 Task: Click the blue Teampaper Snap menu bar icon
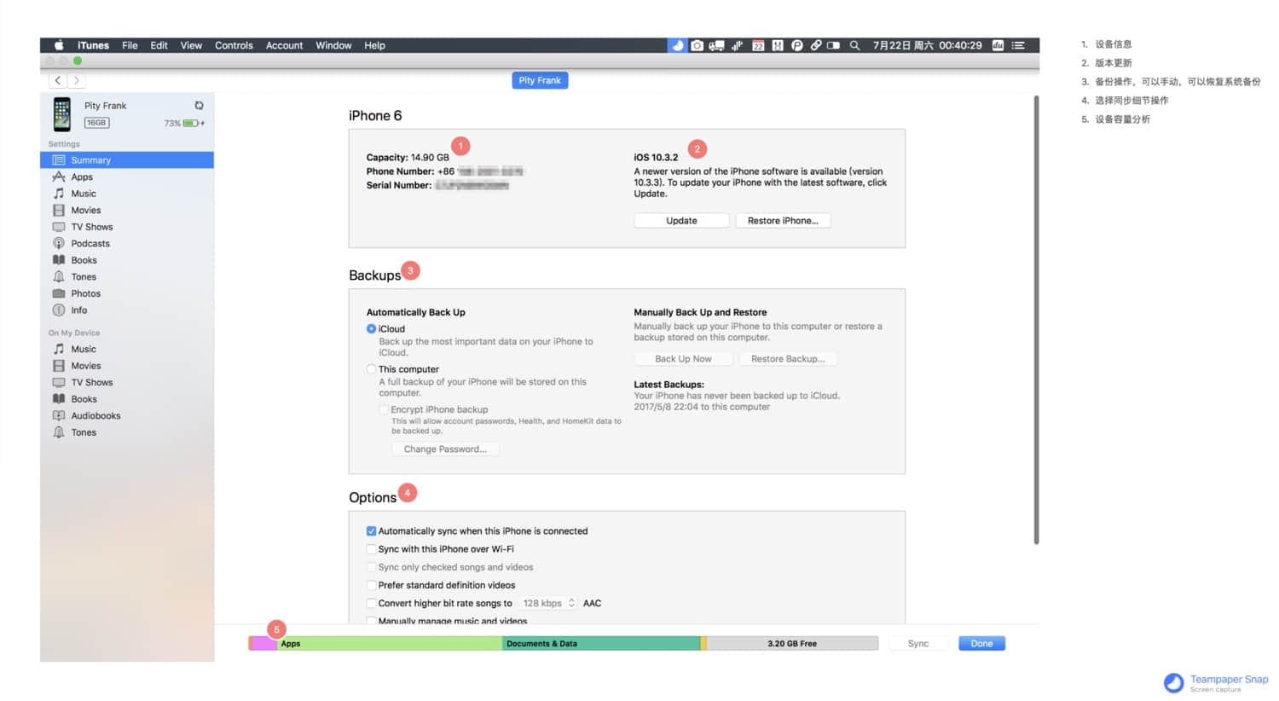(678, 45)
